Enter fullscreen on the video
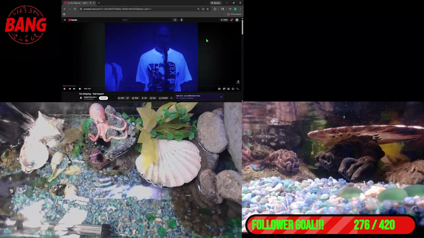424x238 pixels. pos(238,89)
